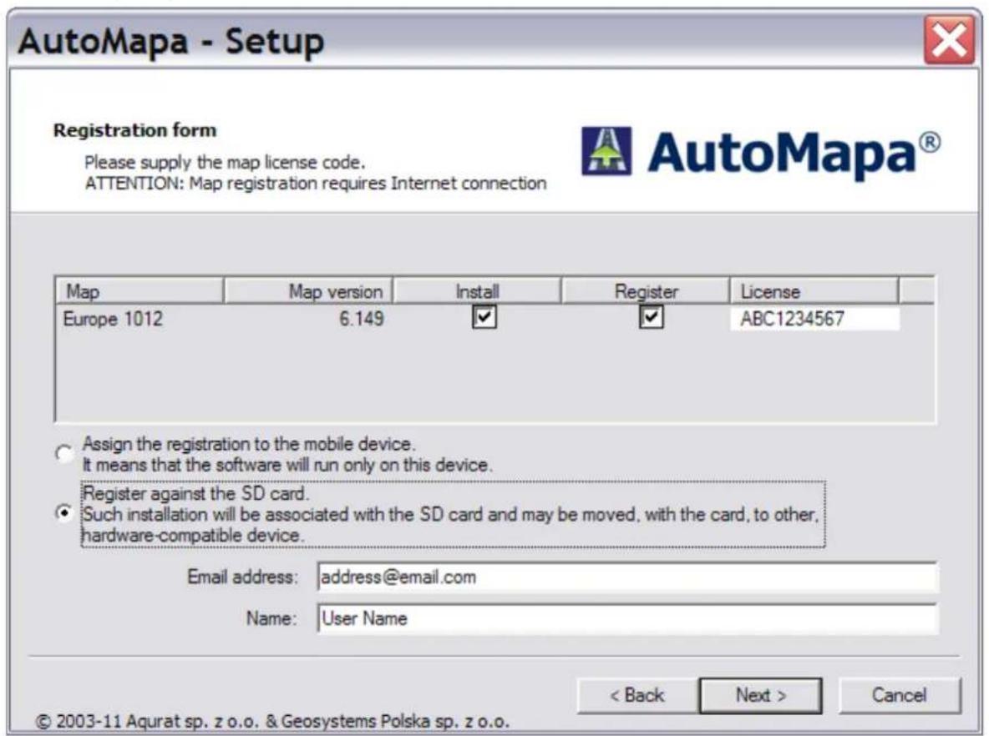This screenshot has height=736, width=989.
Task: Click the Map version column header
Action: pos(308,291)
